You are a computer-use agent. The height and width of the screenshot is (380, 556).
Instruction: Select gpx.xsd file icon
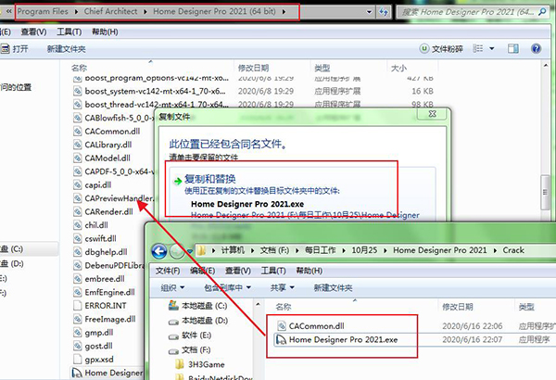pos(77,359)
